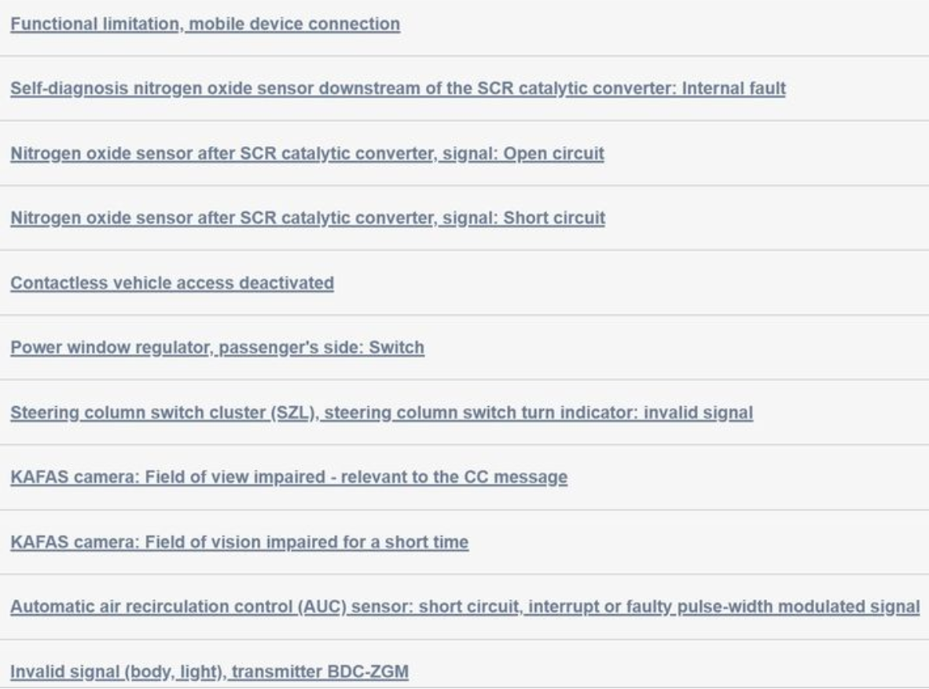929x689 pixels.
Task: Select the row for SCR downstream sensor internal fault
Action: (x=464, y=89)
